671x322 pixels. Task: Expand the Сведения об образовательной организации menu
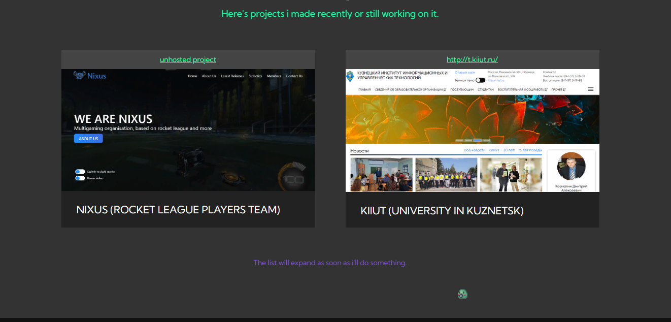411,89
